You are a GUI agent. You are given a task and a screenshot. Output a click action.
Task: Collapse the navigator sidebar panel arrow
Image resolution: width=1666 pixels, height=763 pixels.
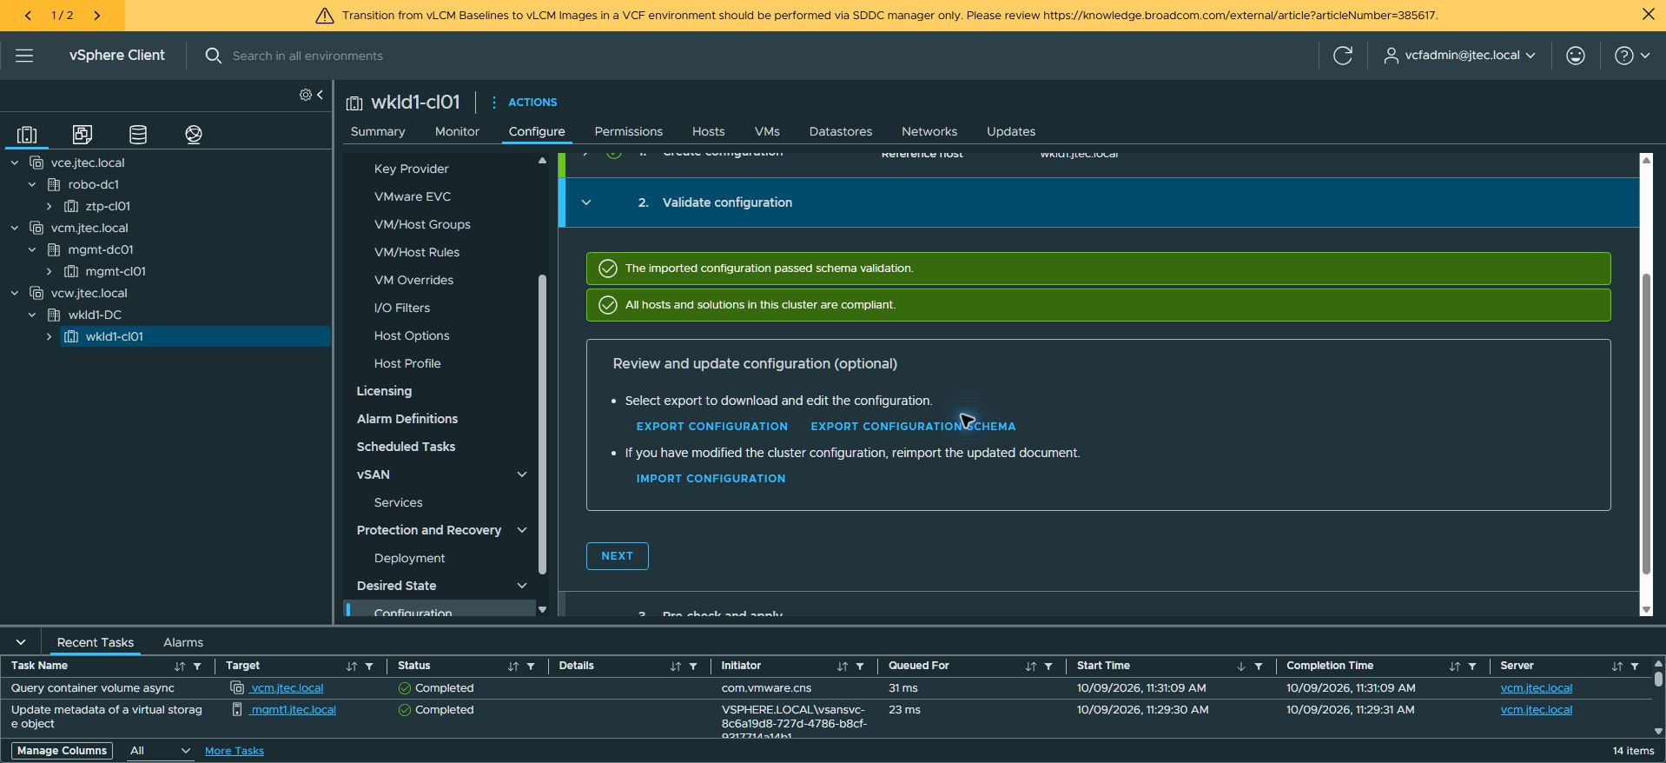321,95
